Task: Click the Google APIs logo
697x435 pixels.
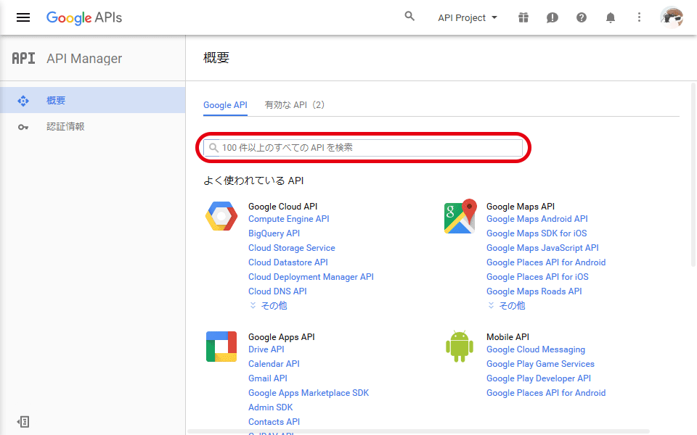Action: [x=84, y=17]
